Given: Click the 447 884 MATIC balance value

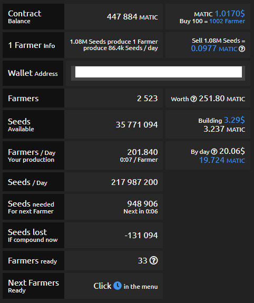Looking at the screenshot, I should point(132,17).
